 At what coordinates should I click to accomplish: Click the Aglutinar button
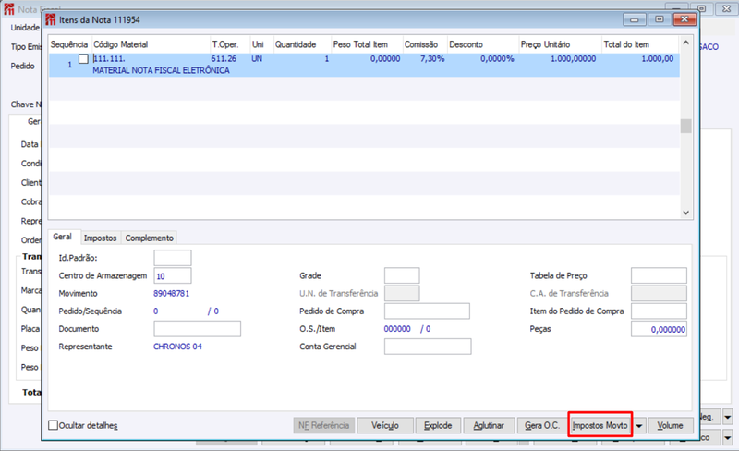(x=489, y=425)
